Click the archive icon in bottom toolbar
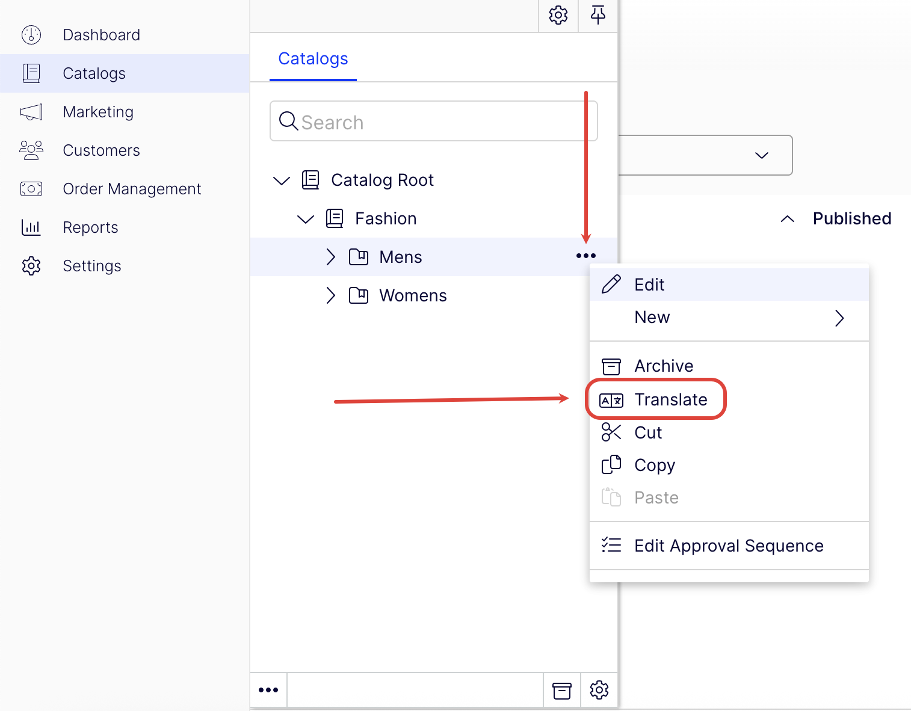911x711 pixels. pyautogui.click(x=562, y=690)
